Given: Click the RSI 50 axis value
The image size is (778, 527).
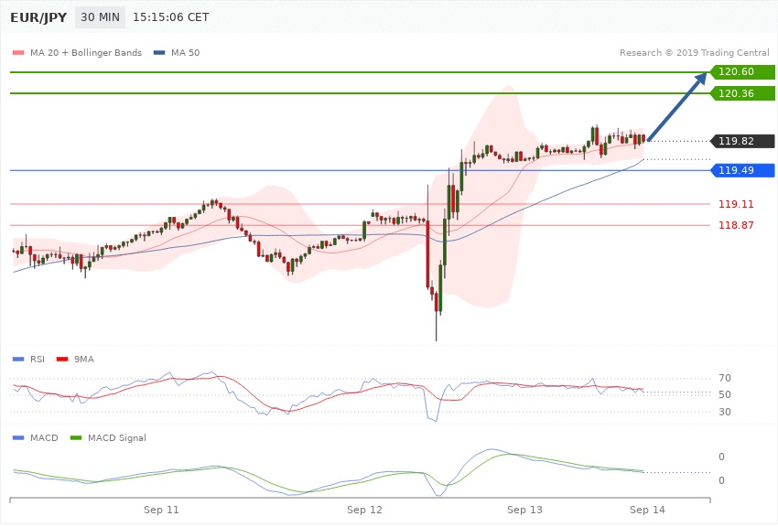Looking at the screenshot, I should (x=725, y=394).
